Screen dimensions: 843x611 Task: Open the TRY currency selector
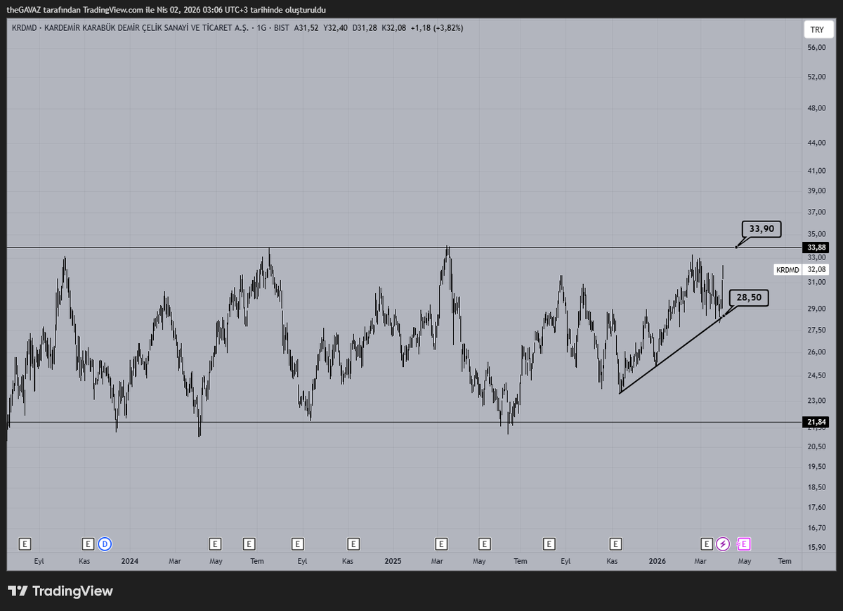(x=817, y=30)
